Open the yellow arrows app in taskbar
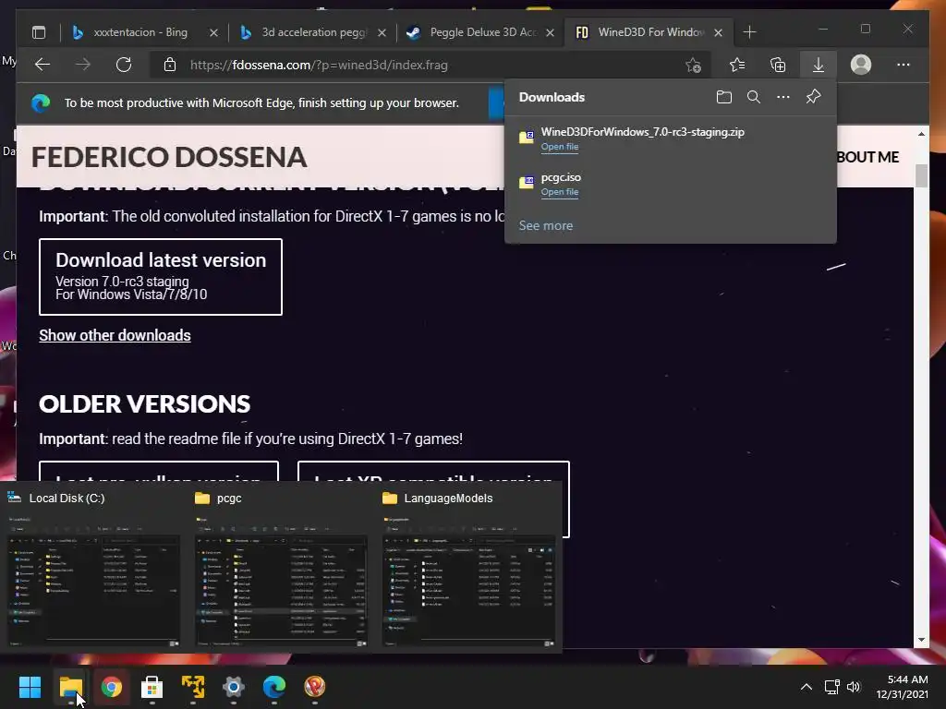This screenshot has width=946, height=709. (193, 687)
